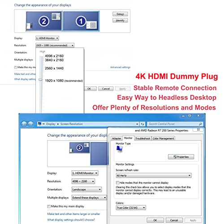
Task: Select monitor 2 thumbnail in the upper panel
Action: pyautogui.click(x=44, y=21)
